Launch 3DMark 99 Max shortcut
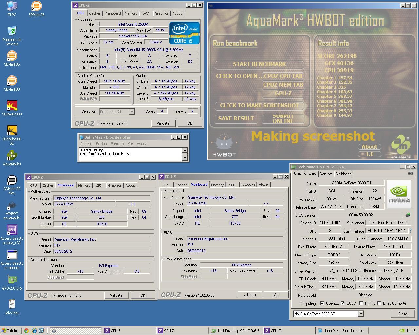Image resolution: width=419 pixels, height=335 pixels. tap(12, 185)
